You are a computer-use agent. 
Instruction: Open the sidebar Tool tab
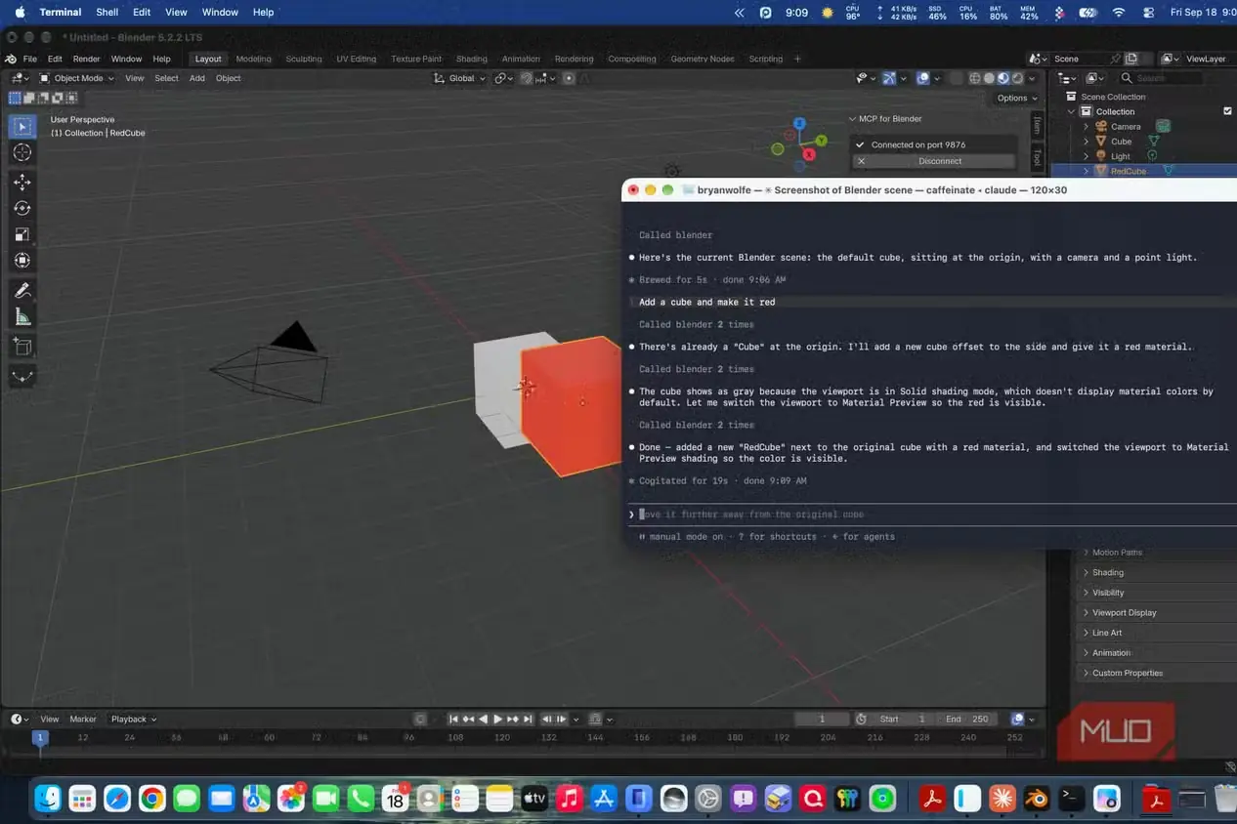pyautogui.click(x=1037, y=157)
